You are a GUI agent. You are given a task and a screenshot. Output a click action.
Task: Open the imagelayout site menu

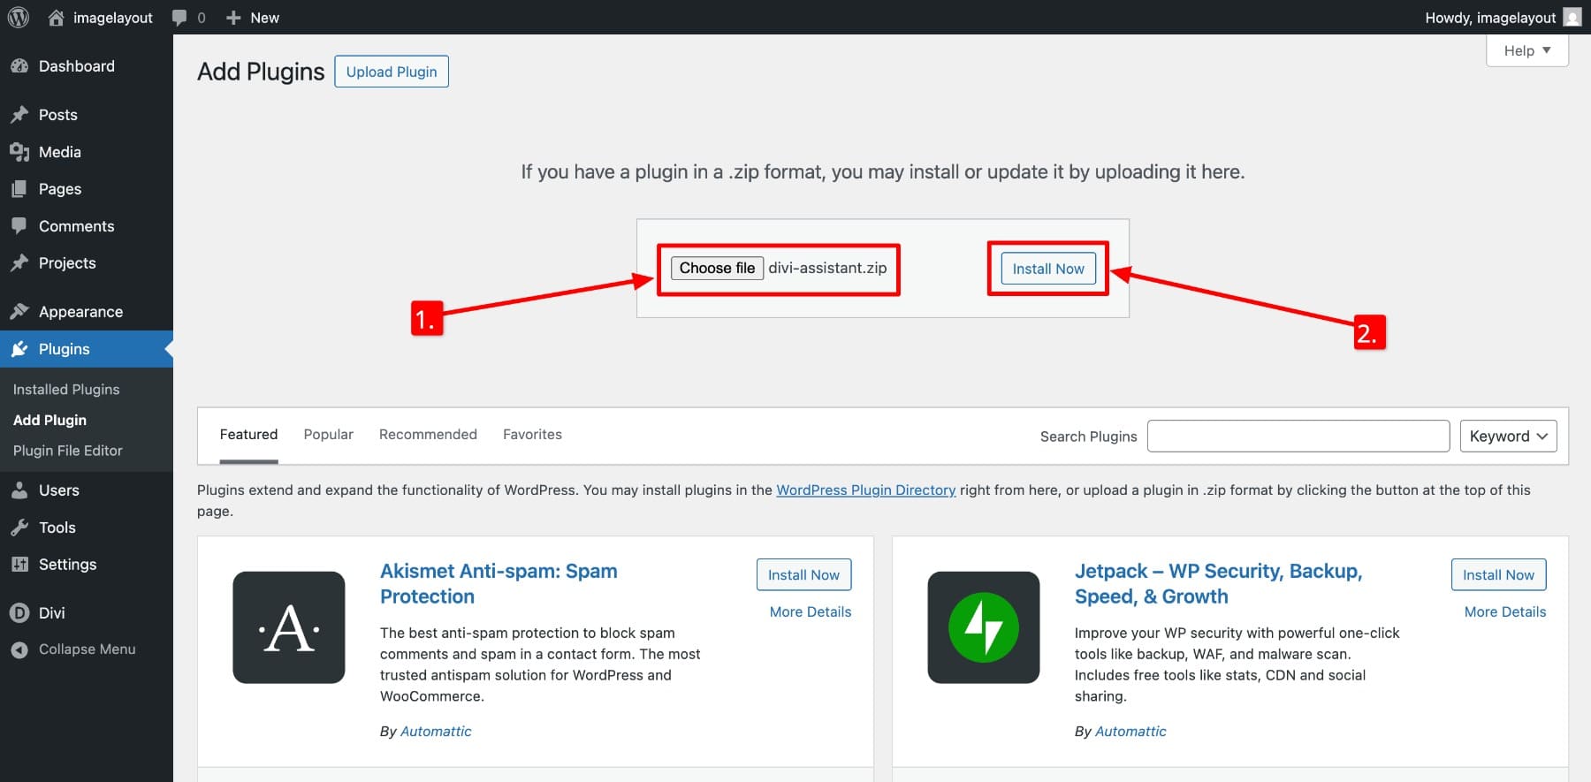coord(100,18)
